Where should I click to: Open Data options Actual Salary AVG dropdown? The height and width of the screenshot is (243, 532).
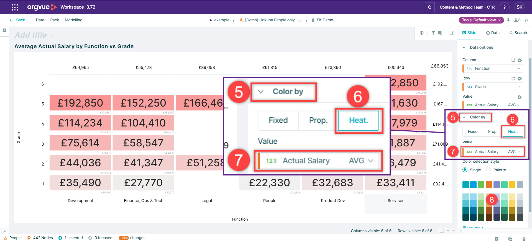(x=493, y=105)
